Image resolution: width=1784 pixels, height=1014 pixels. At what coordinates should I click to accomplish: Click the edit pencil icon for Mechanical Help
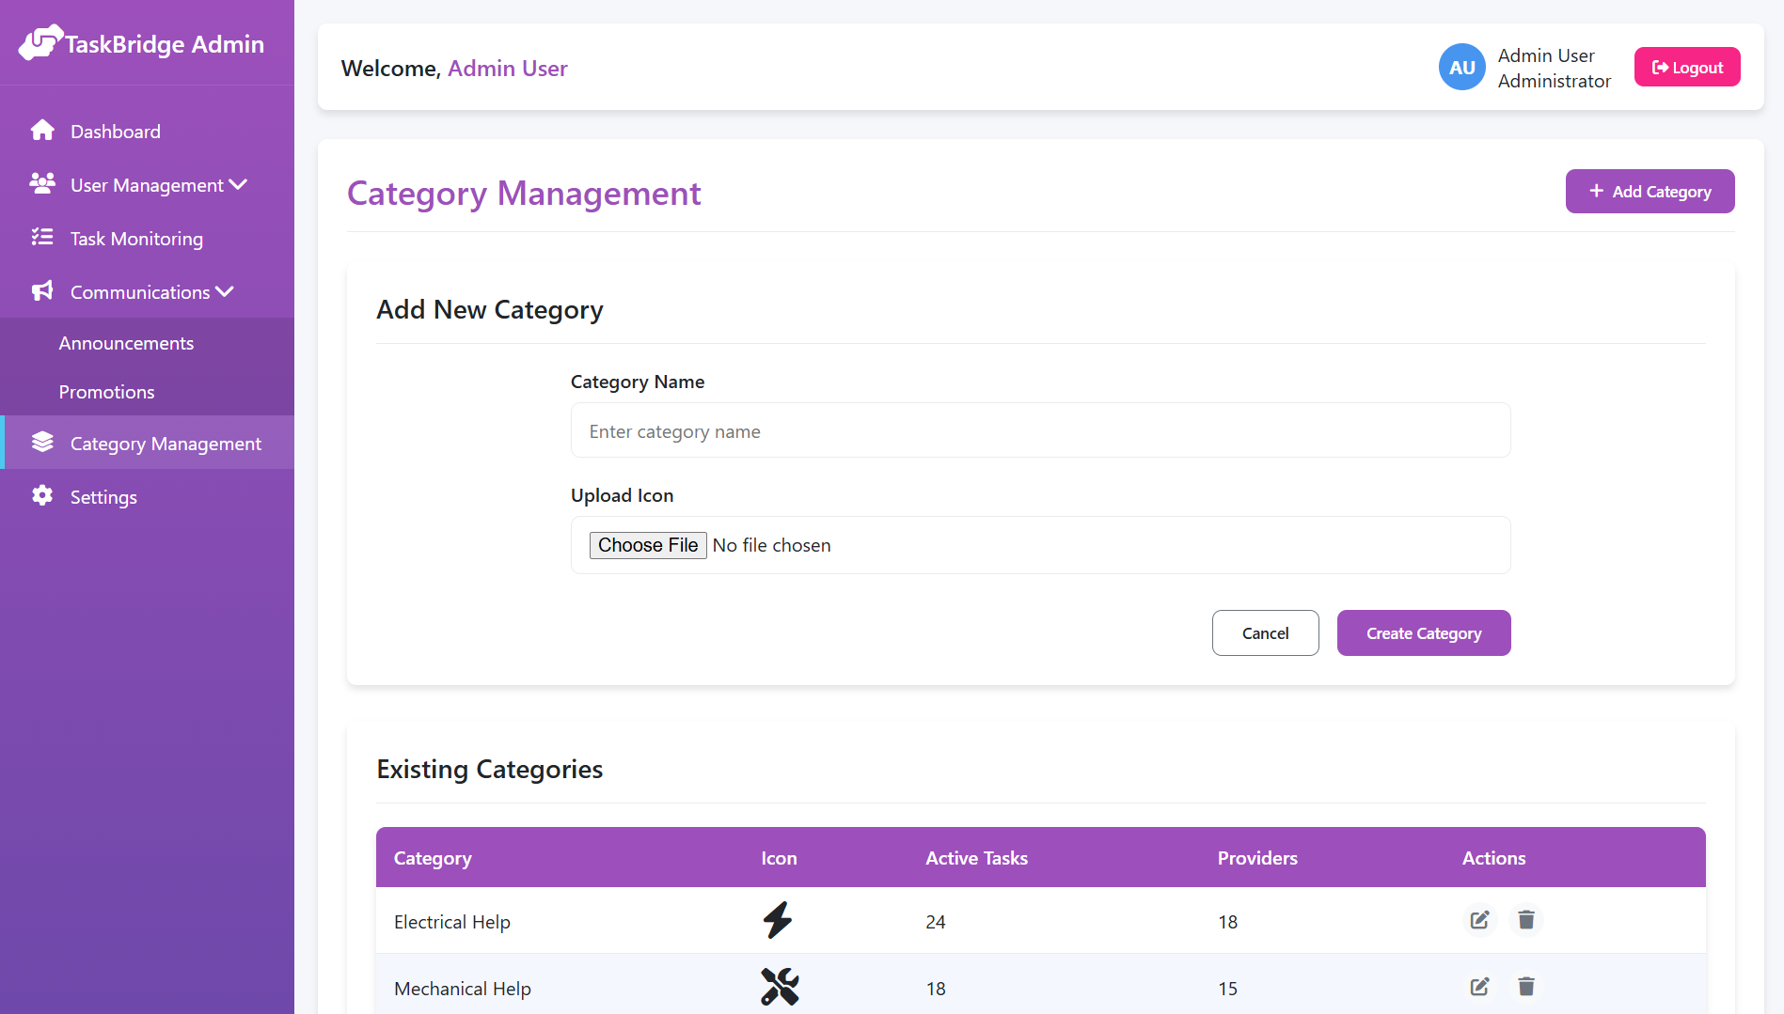[1479, 987]
